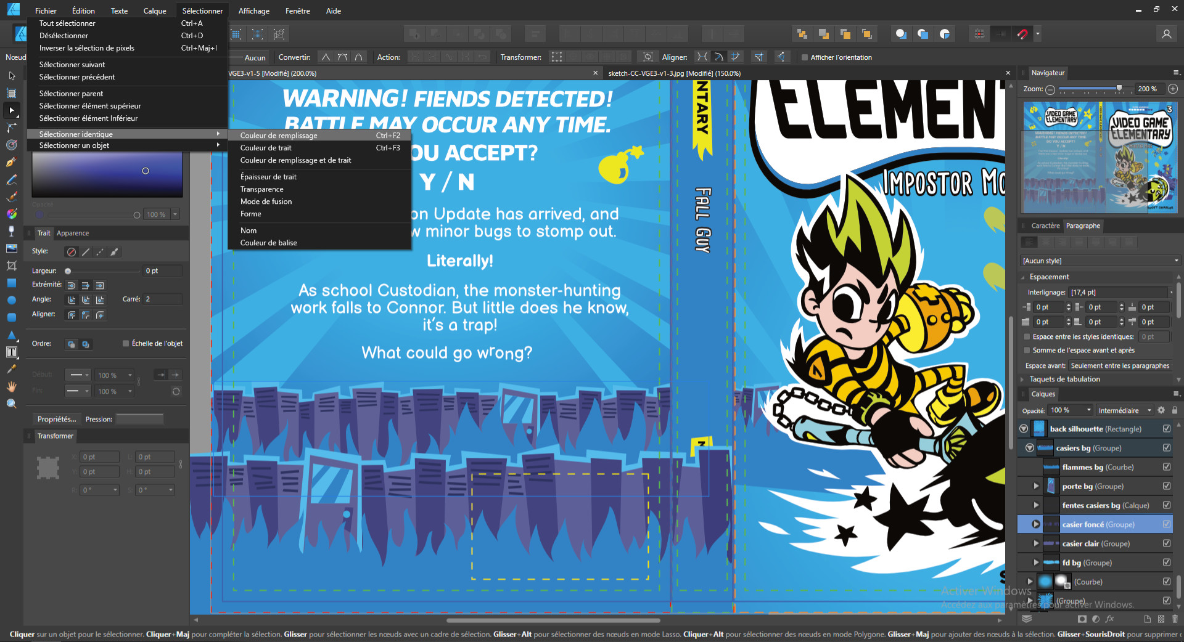Select the Rectangle shape tool
The height and width of the screenshot is (642, 1184).
(11, 283)
